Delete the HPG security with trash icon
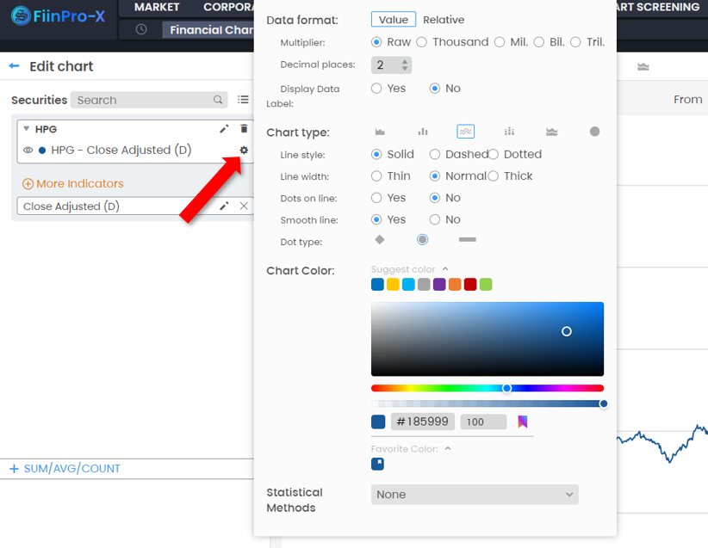This screenshot has width=708, height=548. pos(244,129)
